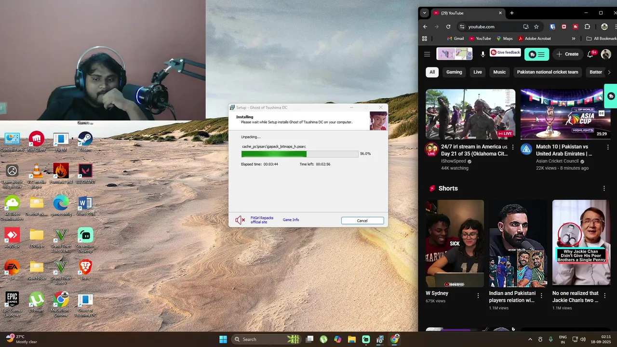Open more options for iShowSpeed stream
This screenshot has width=617, height=347.
coord(512,147)
